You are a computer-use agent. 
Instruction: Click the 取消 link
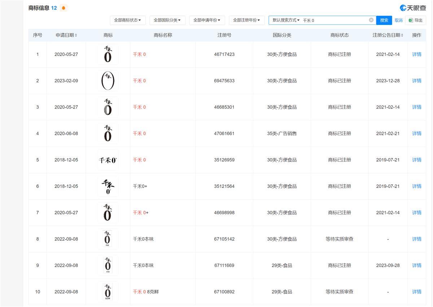(x=398, y=20)
